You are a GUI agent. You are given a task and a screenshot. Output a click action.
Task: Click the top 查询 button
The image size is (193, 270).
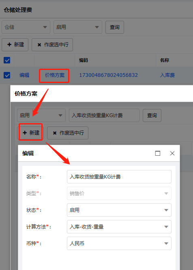point(115,27)
